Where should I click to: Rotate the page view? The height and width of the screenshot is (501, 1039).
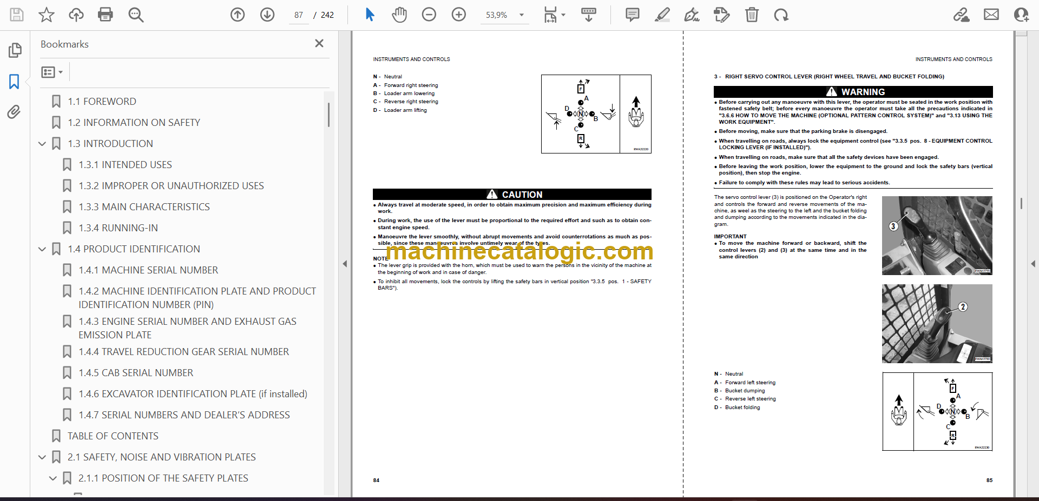[x=781, y=15]
